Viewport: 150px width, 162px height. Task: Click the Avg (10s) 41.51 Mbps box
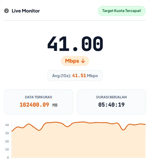(75, 76)
